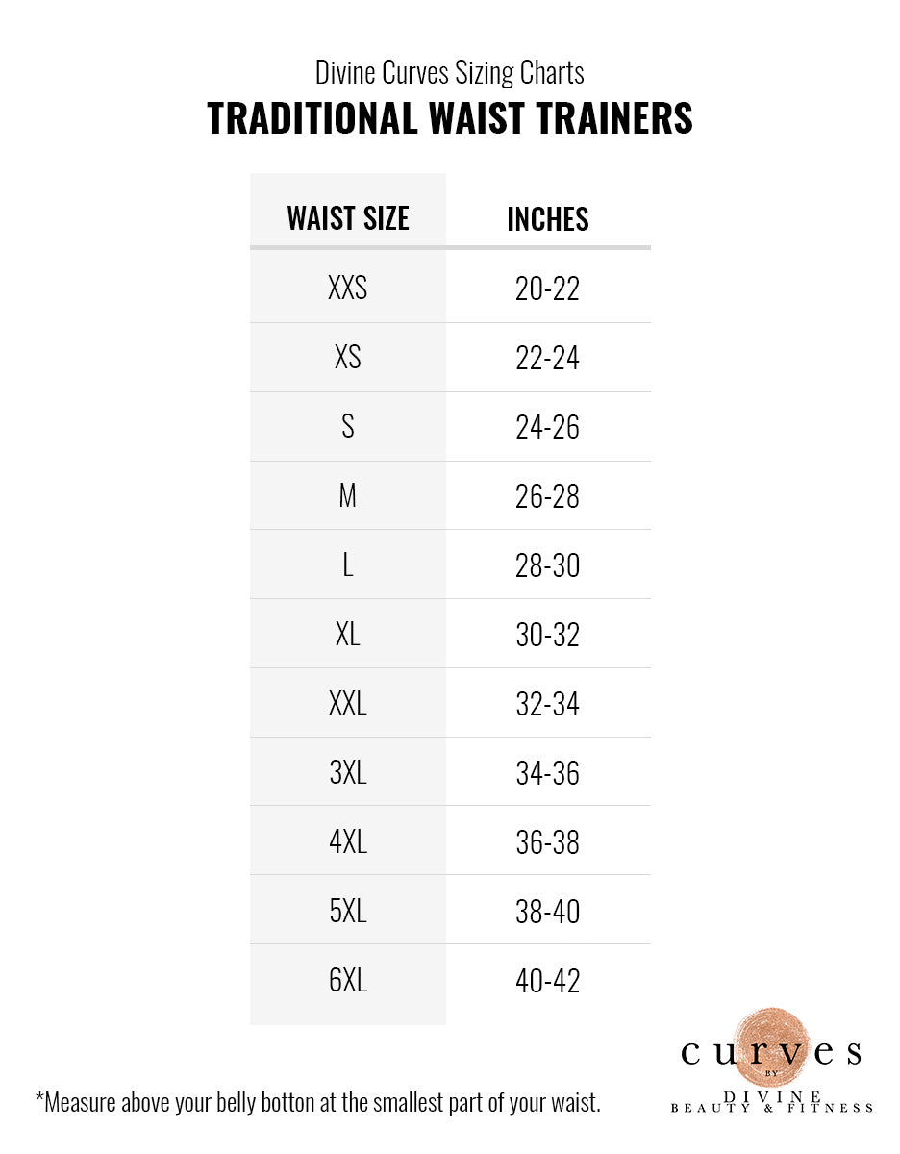Click the 20-22 inches value
The image size is (900, 1154).
tap(548, 288)
